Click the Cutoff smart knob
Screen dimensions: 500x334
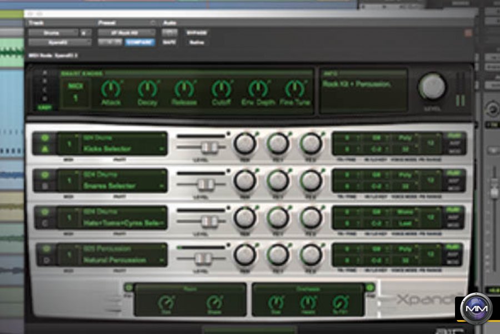221,89
